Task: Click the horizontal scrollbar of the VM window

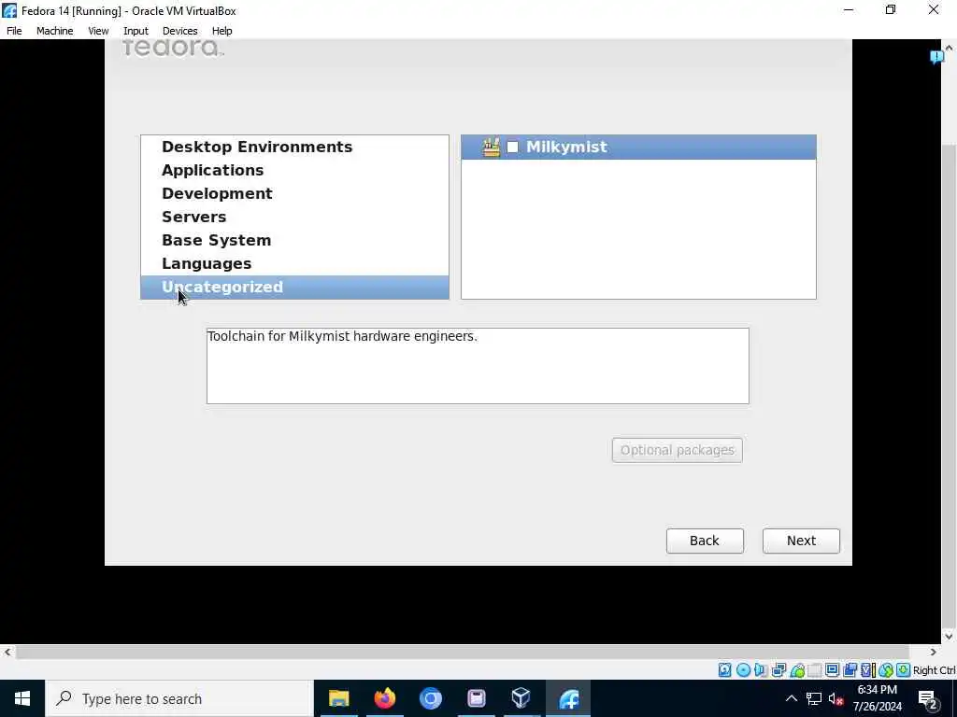Action: point(463,652)
